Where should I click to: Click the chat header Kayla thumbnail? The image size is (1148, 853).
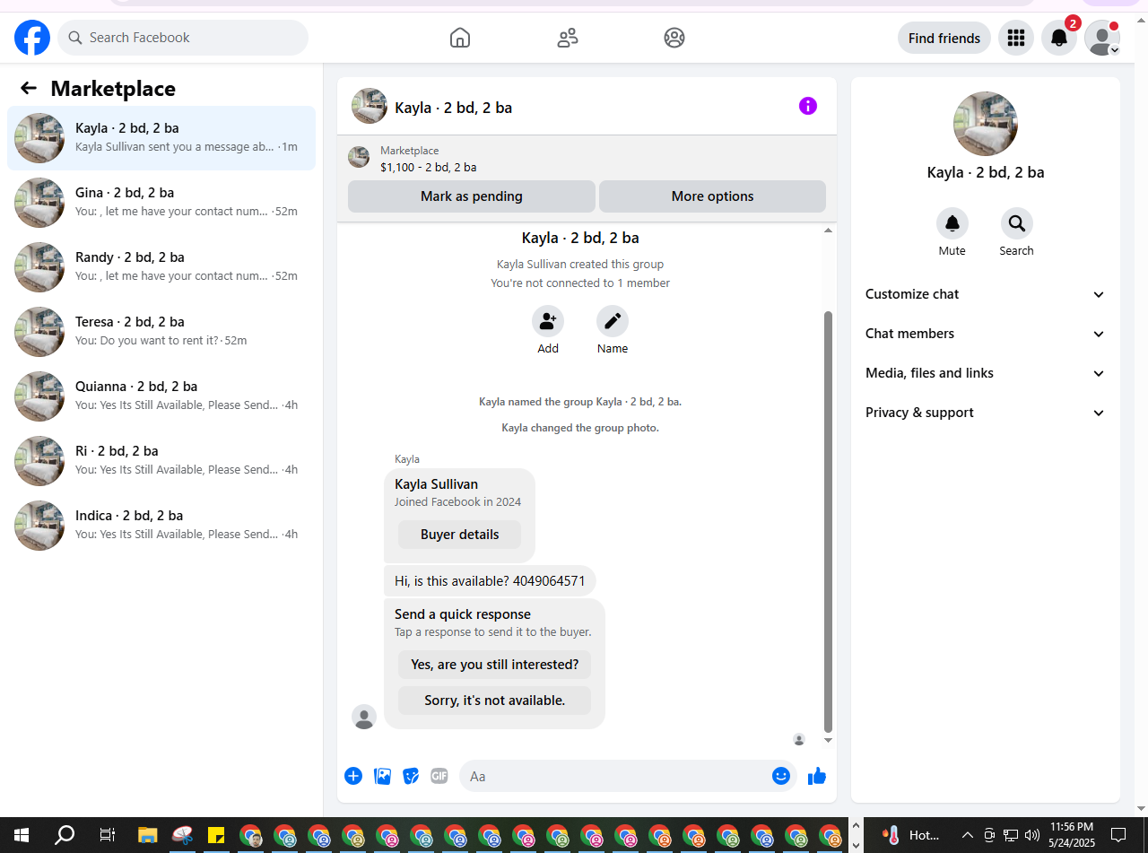(370, 106)
